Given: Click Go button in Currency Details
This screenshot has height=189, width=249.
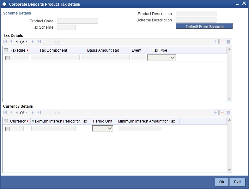Looking at the screenshot, I should (x=57, y=113).
